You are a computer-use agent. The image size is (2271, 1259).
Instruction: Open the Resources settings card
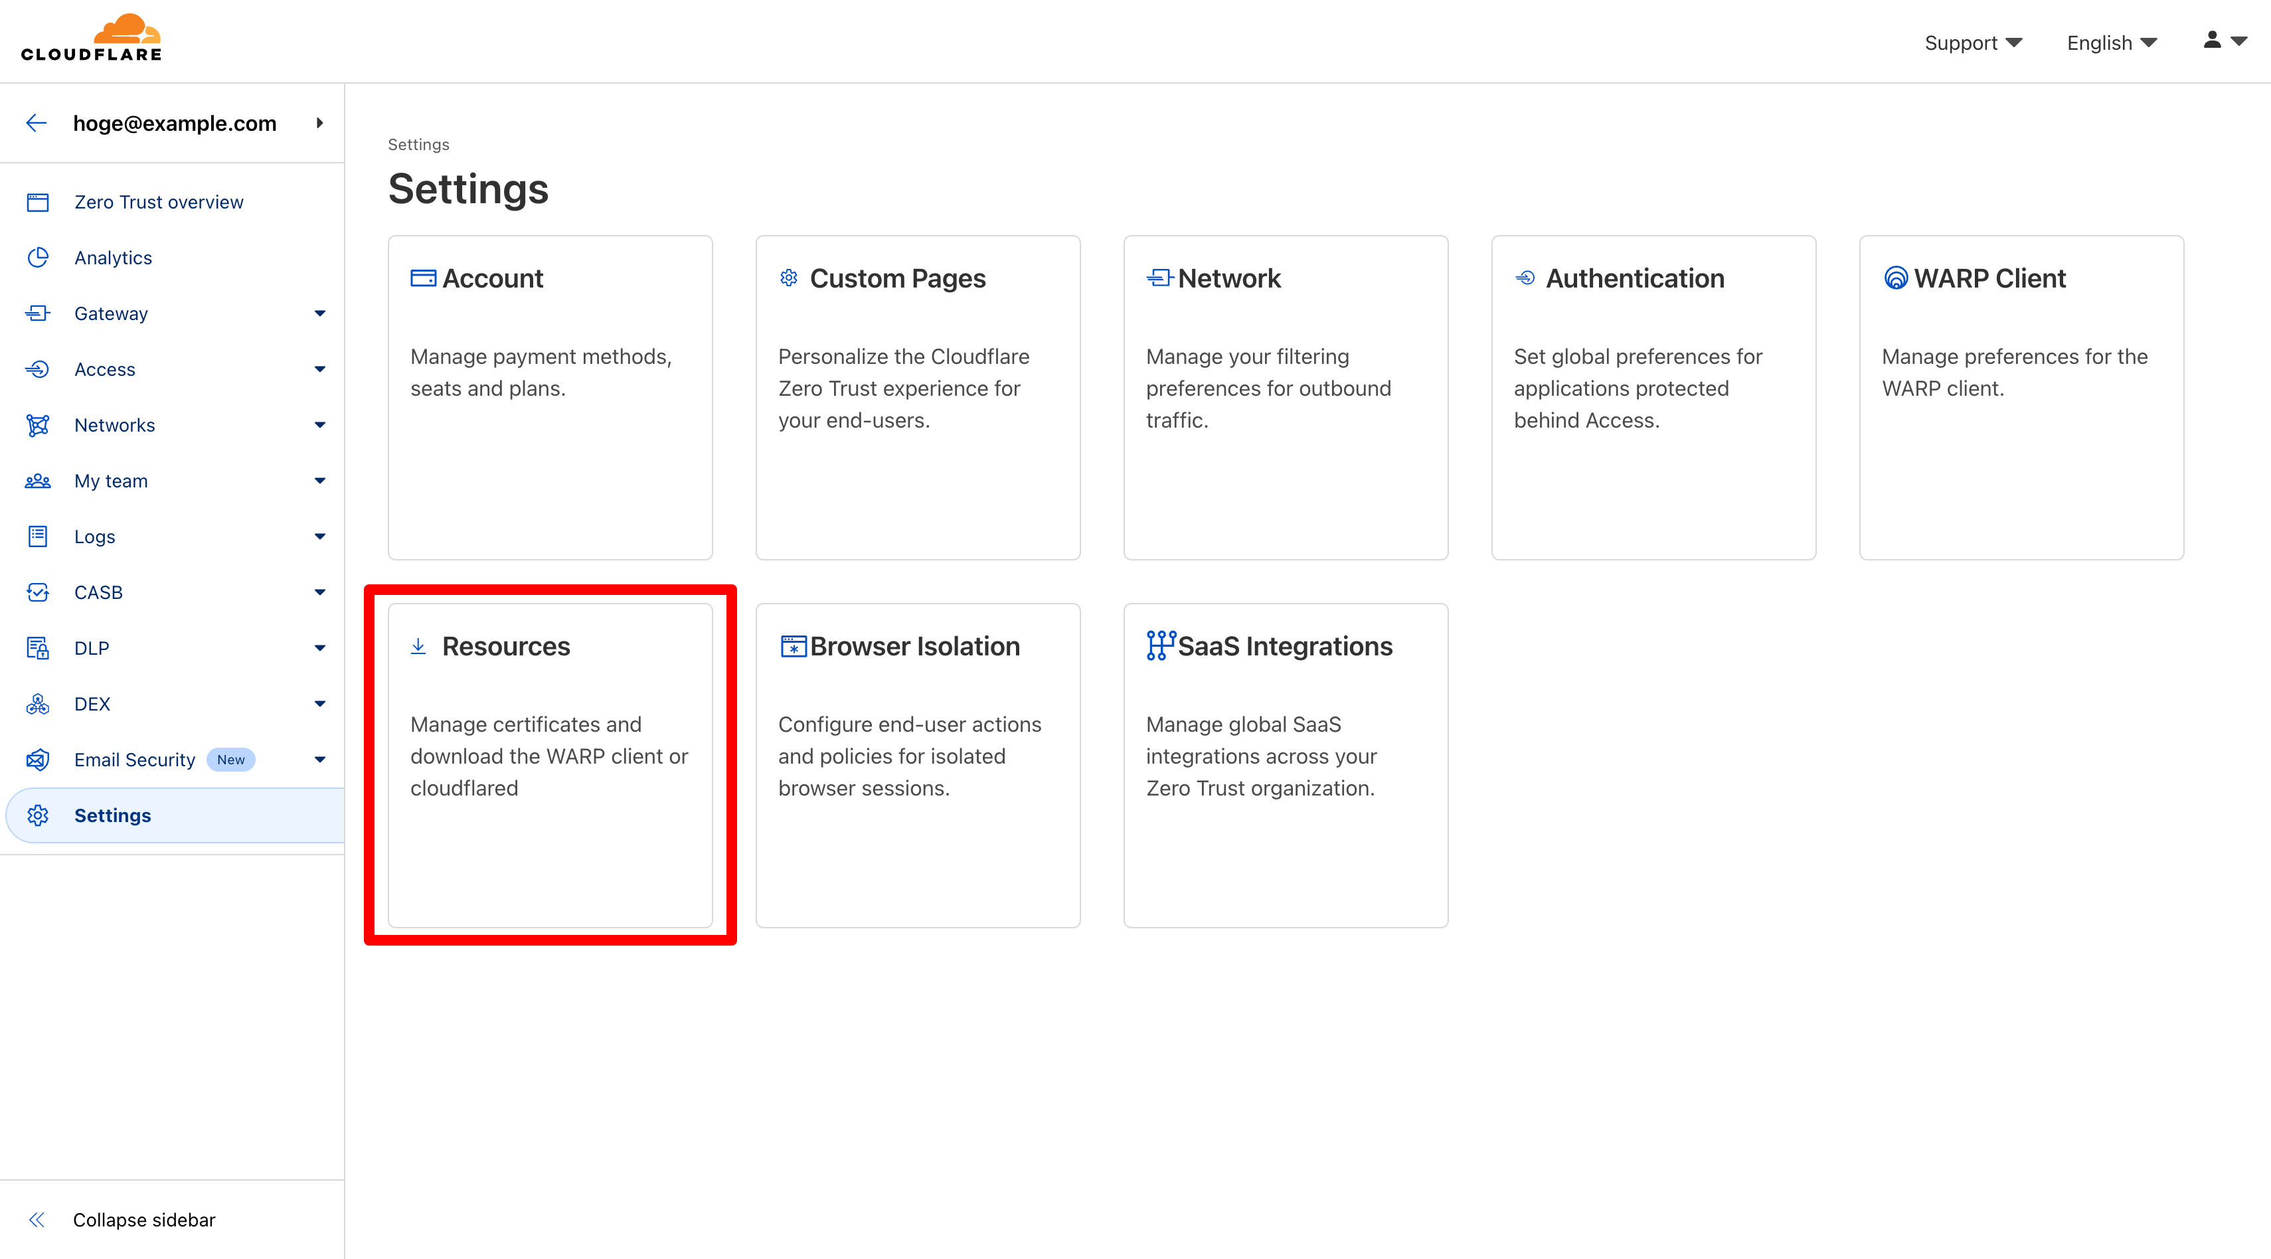click(550, 764)
